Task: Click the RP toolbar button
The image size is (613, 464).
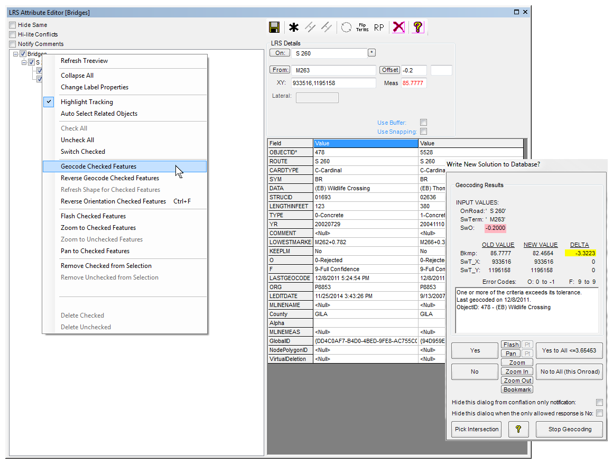Action: [x=379, y=28]
